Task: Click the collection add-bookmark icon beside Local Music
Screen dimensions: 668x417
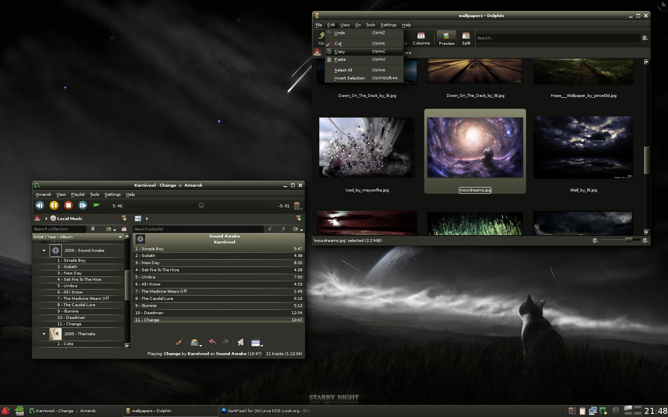Action: (x=124, y=218)
